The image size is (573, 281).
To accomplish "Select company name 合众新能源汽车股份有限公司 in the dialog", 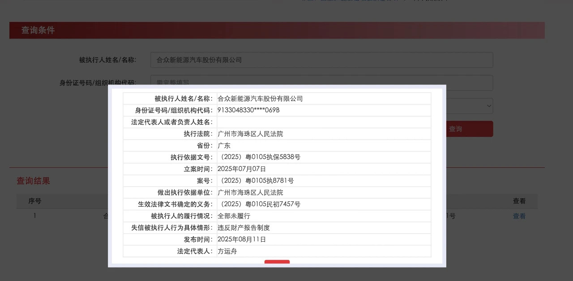I will [260, 98].
